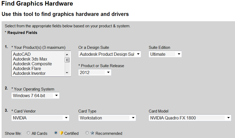Image resolution: width=235 pixels, height=138 pixels.
Task: Open the Operating System dropdown
Action: 35,96
